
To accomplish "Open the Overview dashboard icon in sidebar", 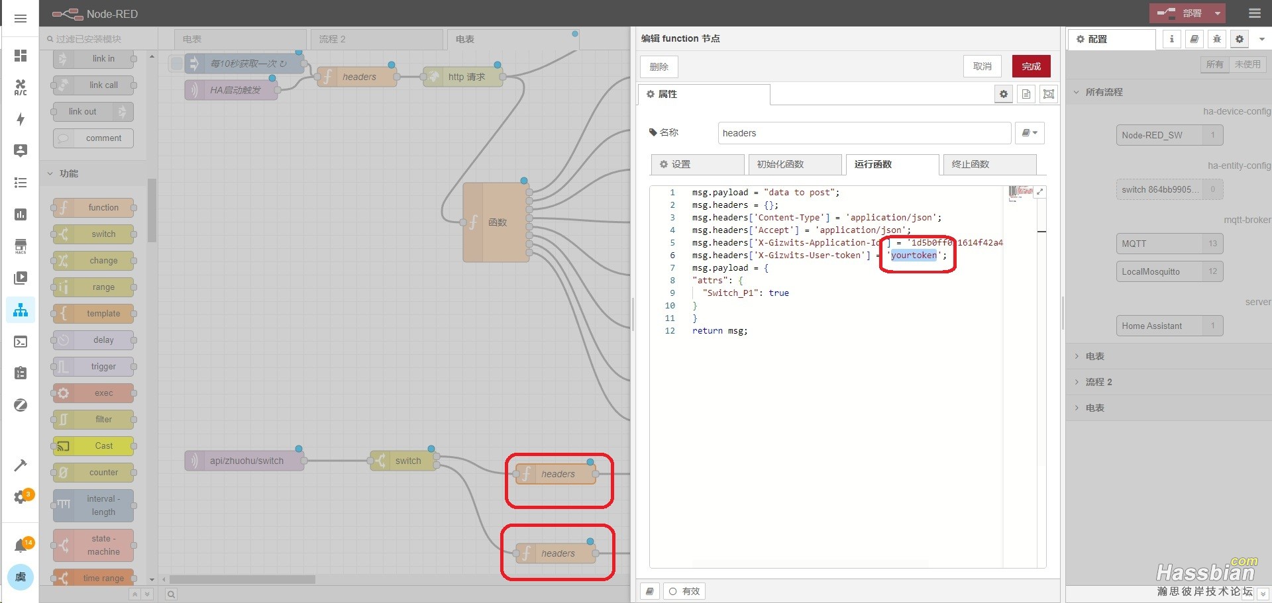I will pos(21,56).
